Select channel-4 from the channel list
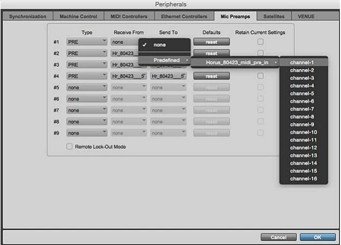Image resolution: width=341 pixels, height=245 pixels. click(x=304, y=86)
